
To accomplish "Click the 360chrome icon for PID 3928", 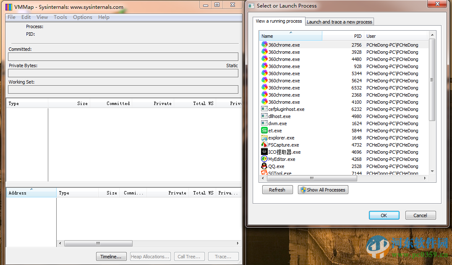I will [264, 52].
